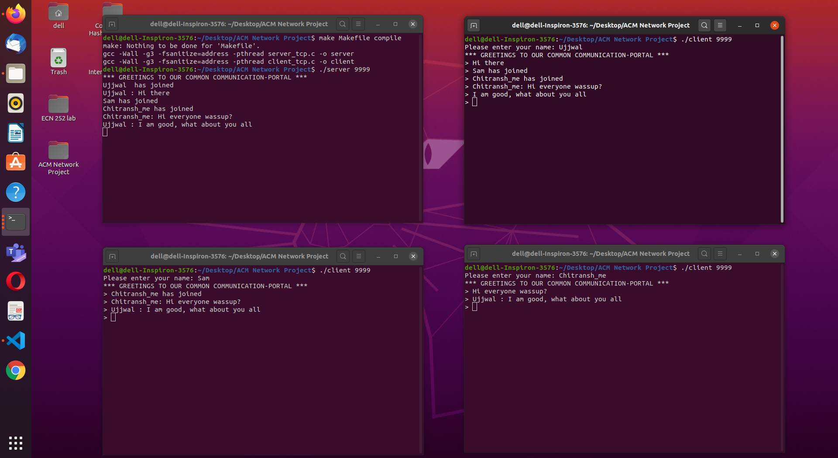
Task: Launch Opera browser from the dock
Action: coord(16,281)
